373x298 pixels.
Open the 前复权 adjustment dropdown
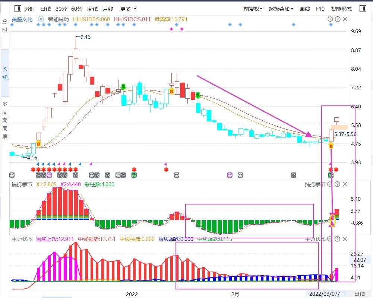point(253,9)
